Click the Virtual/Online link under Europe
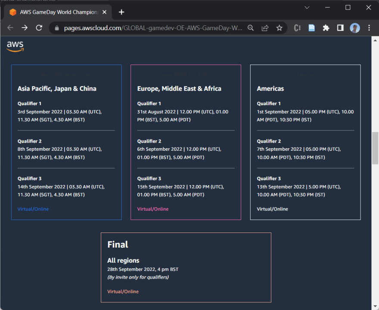This screenshot has width=379, height=310. [153, 209]
